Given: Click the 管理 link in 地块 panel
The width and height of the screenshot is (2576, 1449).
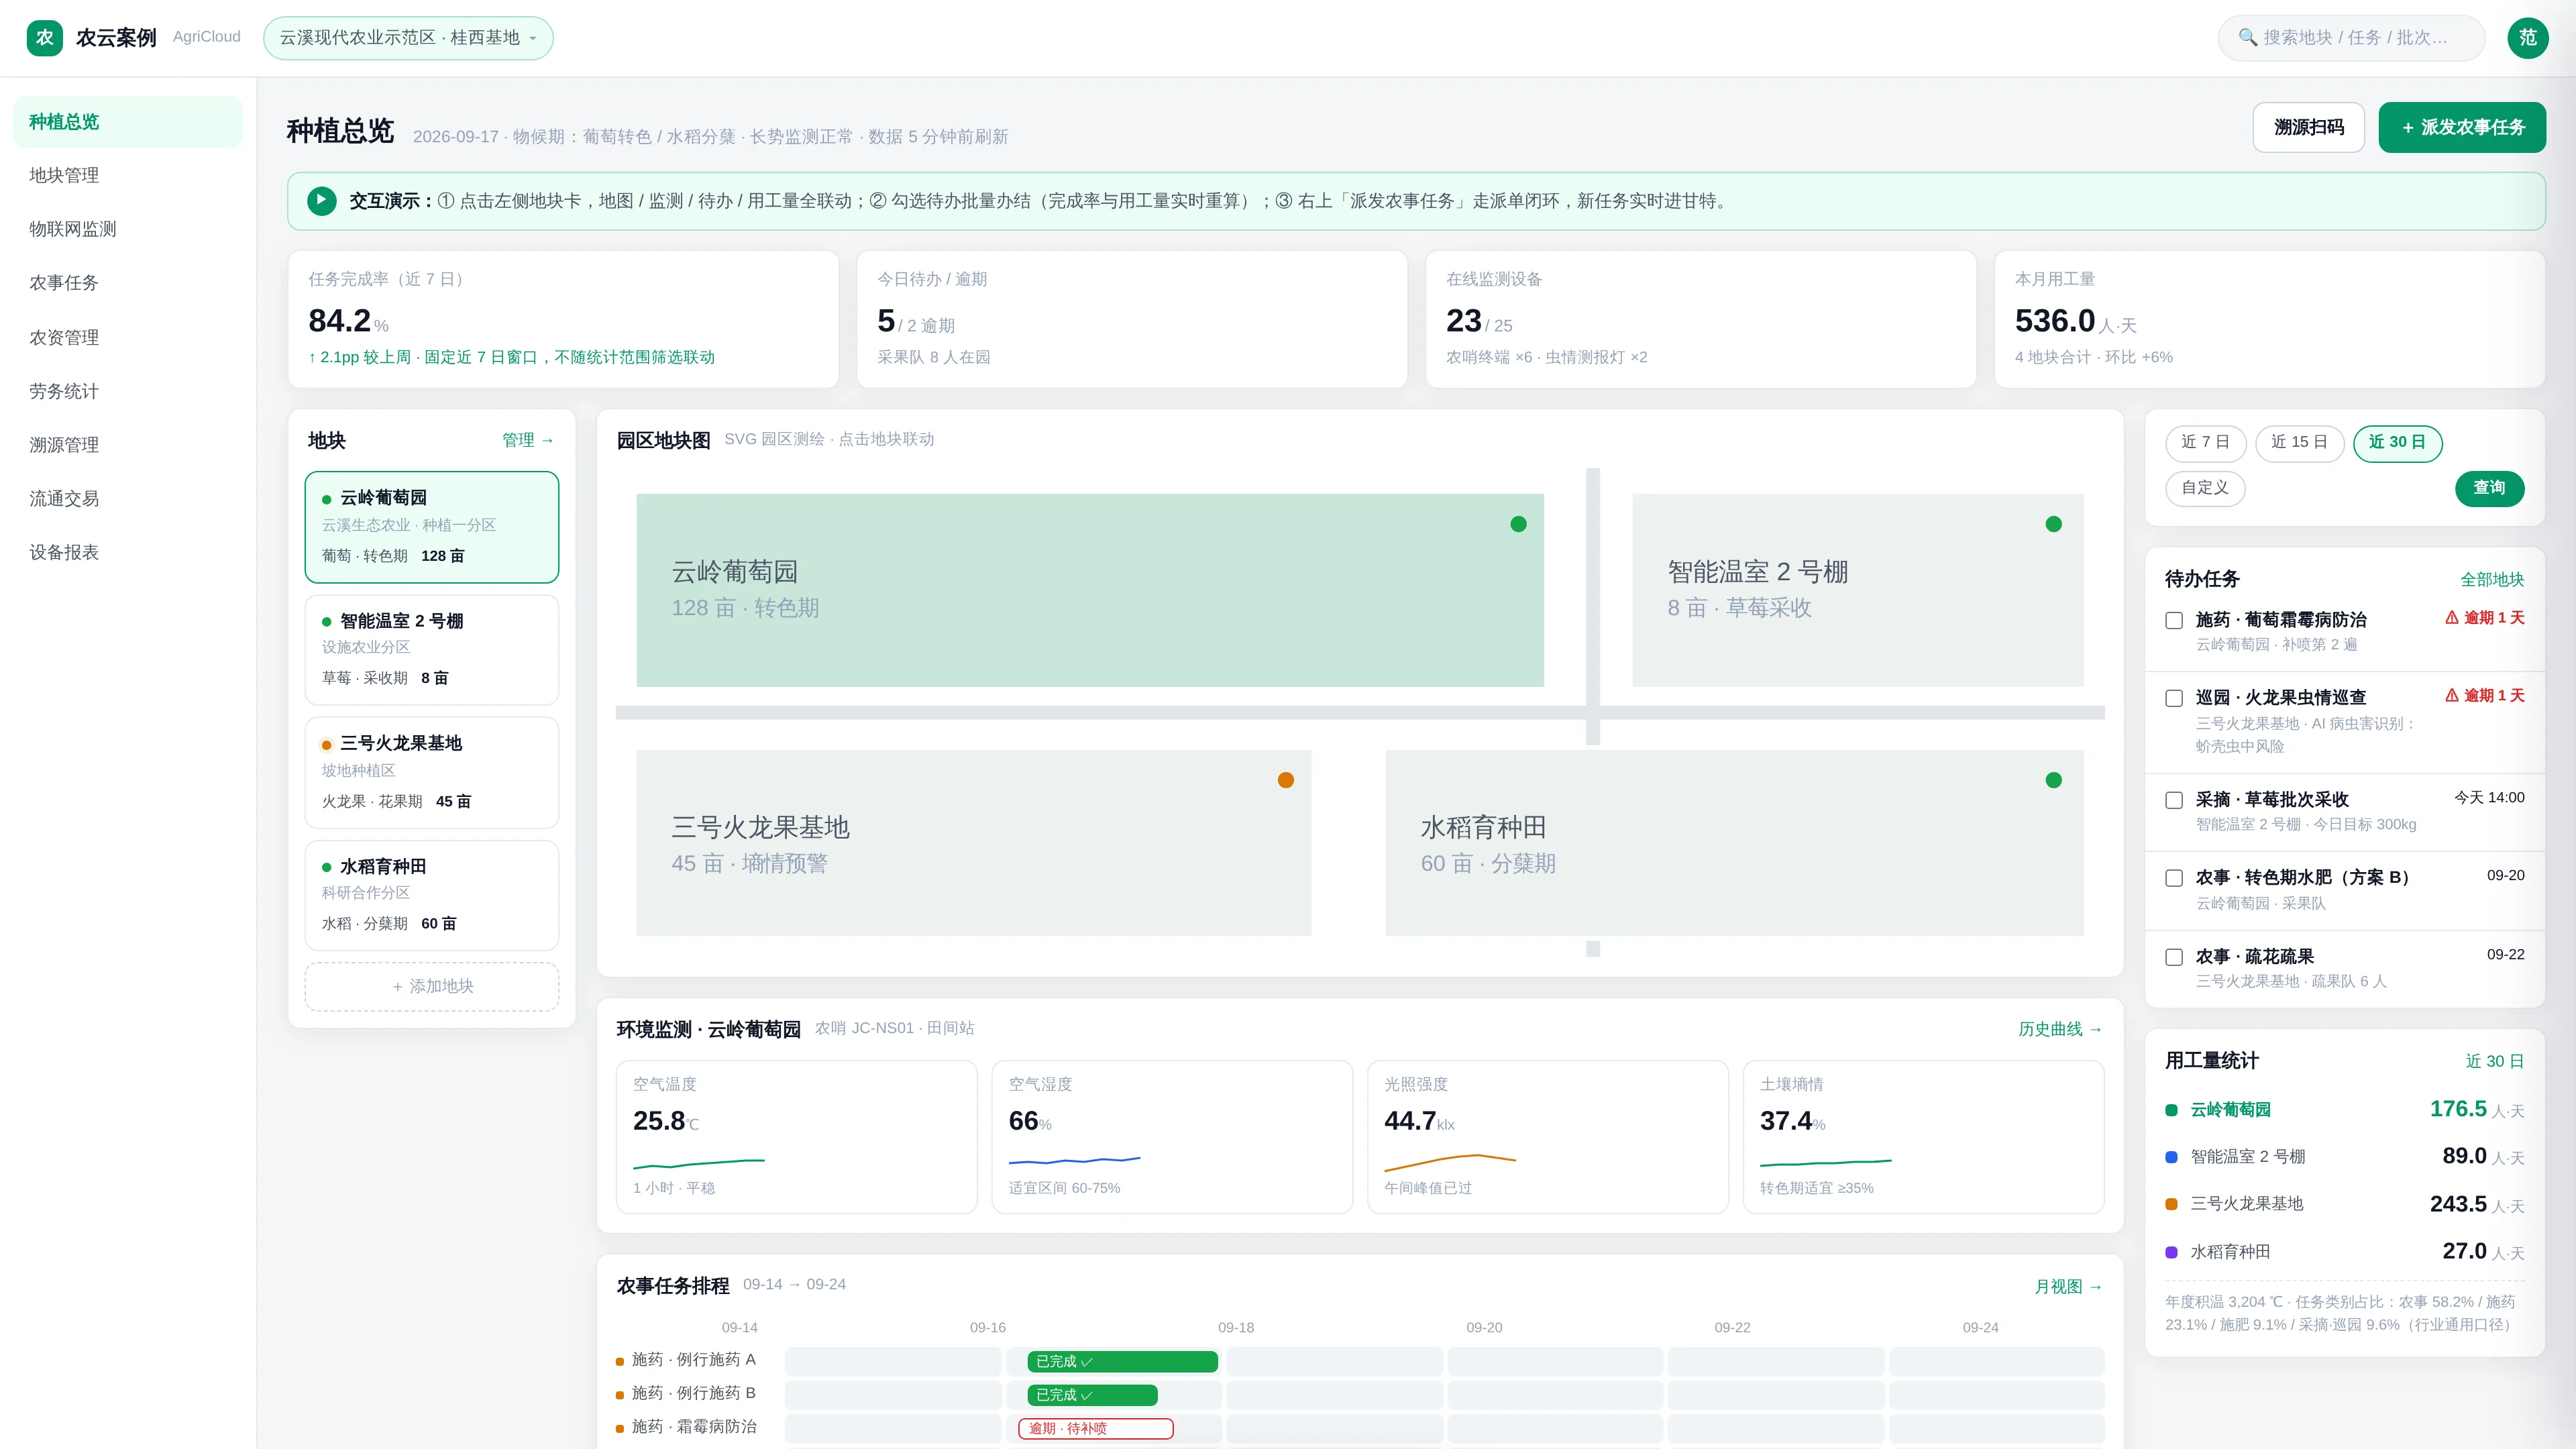Looking at the screenshot, I should click(x=528, y=441).
